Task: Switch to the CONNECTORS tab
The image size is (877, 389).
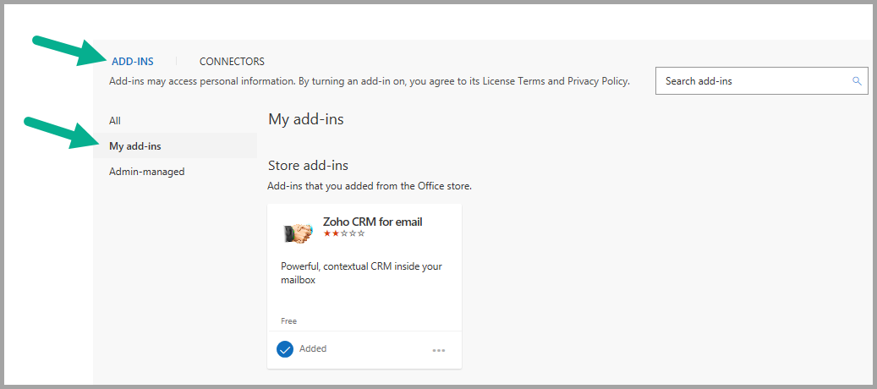Action: click(x=232, y=62)
